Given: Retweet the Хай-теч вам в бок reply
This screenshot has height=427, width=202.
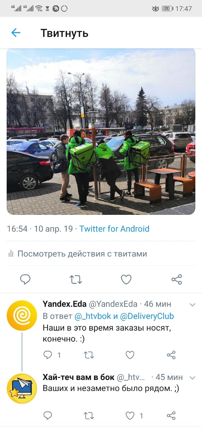Looking at the screenshot, I should [89, 416].
